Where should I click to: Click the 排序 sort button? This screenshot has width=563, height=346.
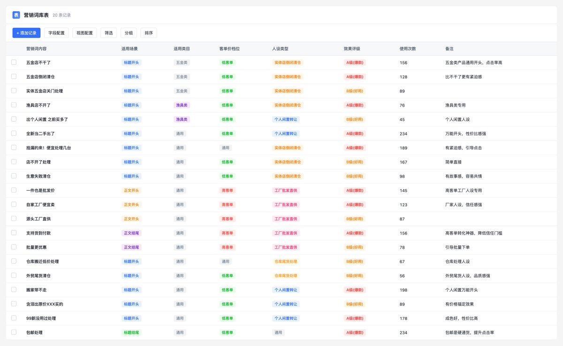click(x=149, y=33)
